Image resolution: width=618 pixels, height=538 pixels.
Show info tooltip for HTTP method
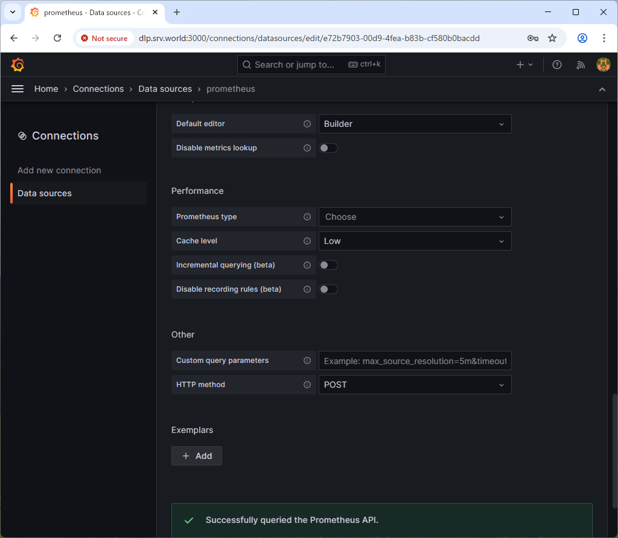point(307,385)
